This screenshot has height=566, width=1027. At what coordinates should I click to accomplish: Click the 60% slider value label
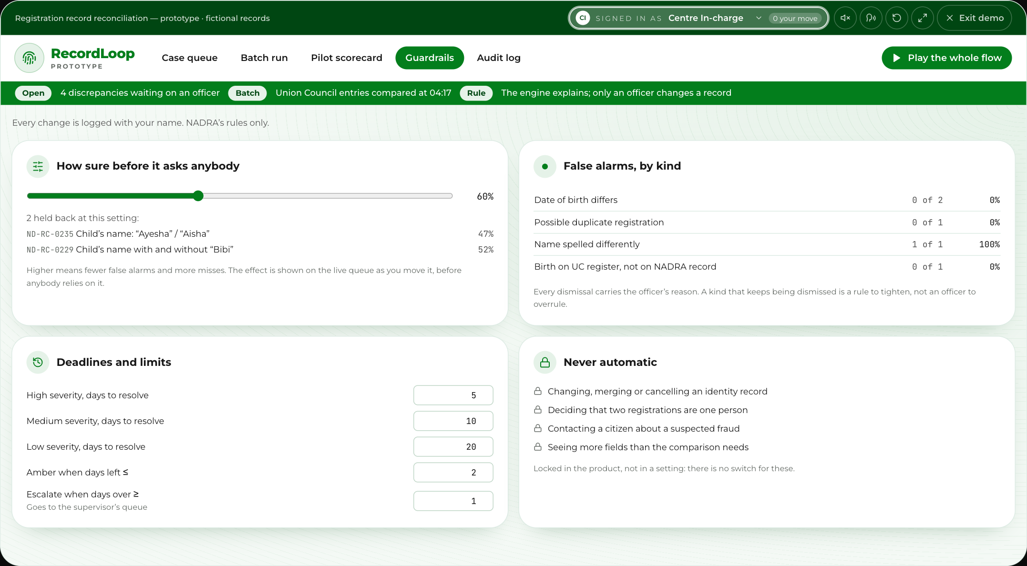pyautogui.click(x=485, y=196)
